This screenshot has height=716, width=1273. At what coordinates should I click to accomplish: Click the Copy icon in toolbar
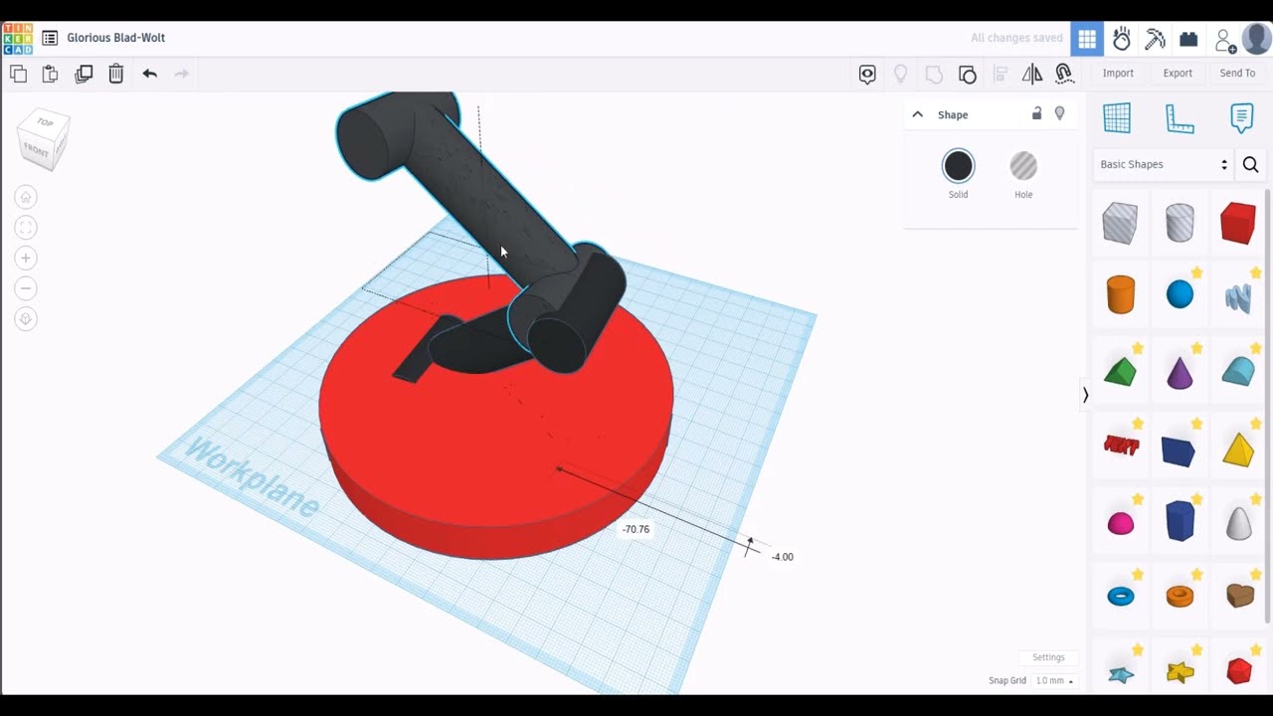point(18,74)
